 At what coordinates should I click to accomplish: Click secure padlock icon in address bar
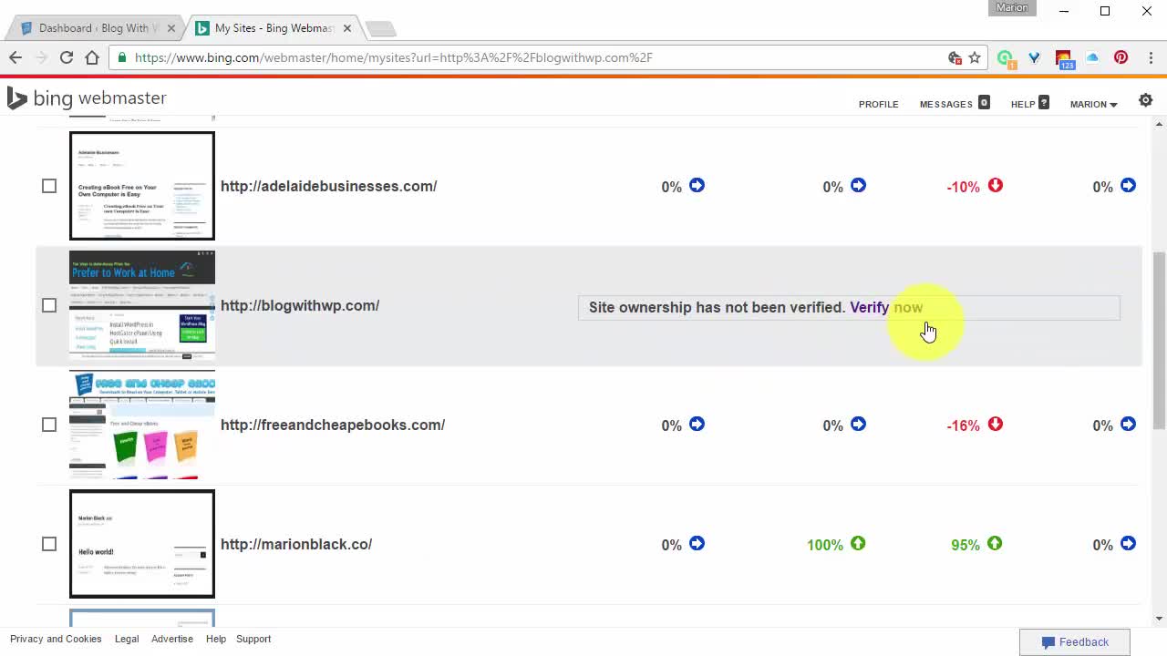point(121,57)
